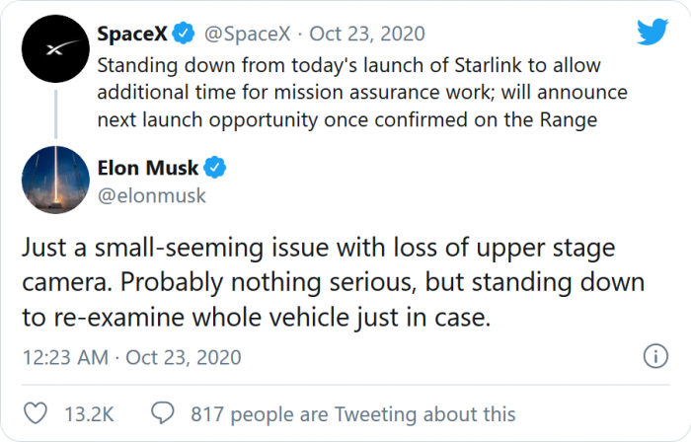Open "817 people are Tweeting about this"
Viewport: 691px width, 442px height.
352,414
